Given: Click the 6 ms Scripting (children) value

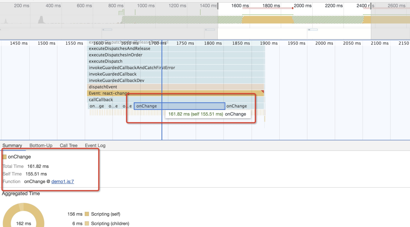Looking at the screenshot, I should [x=77, y=223].
